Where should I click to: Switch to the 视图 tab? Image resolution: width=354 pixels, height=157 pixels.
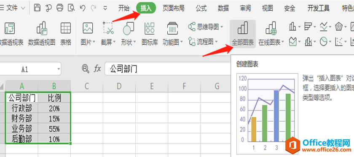pos(268,8)
